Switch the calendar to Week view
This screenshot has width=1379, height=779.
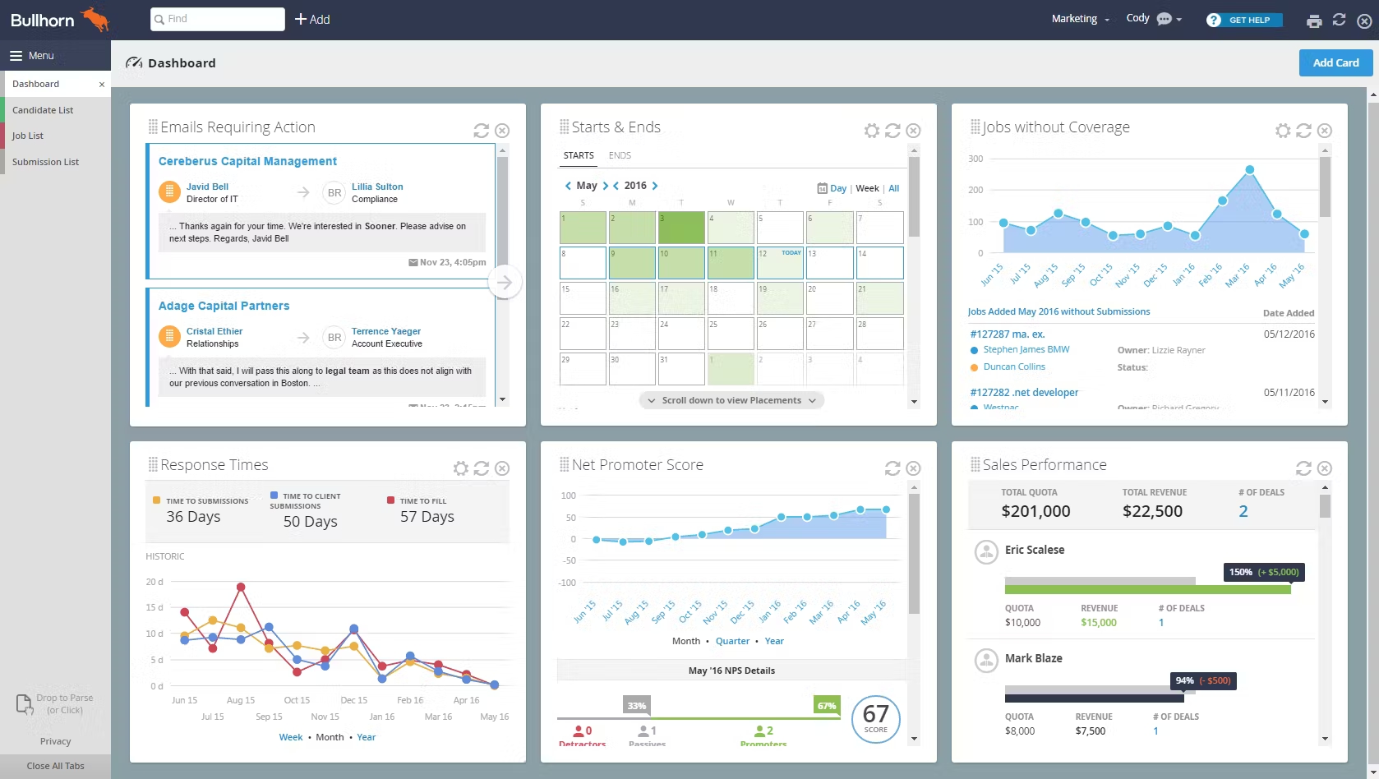point(869,188)
